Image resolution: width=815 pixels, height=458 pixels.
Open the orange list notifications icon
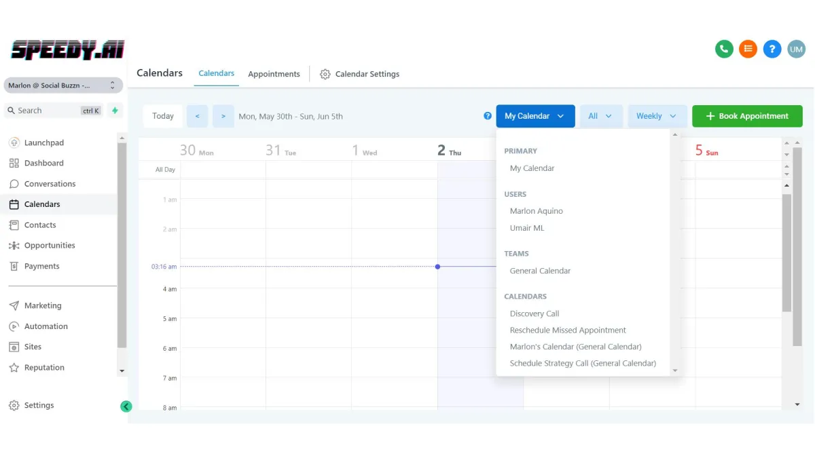coord(748,49)
